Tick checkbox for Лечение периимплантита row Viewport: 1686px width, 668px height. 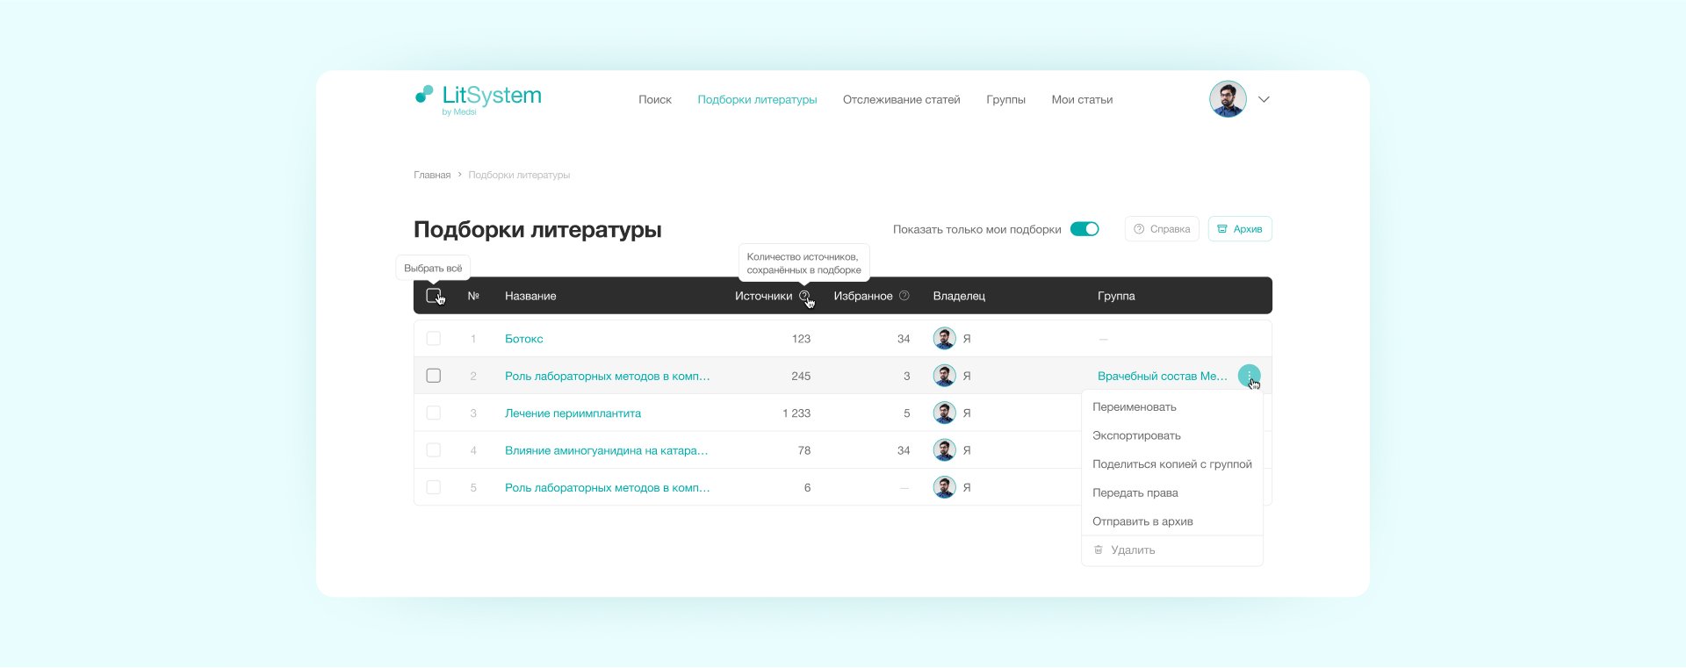(433, 413)
